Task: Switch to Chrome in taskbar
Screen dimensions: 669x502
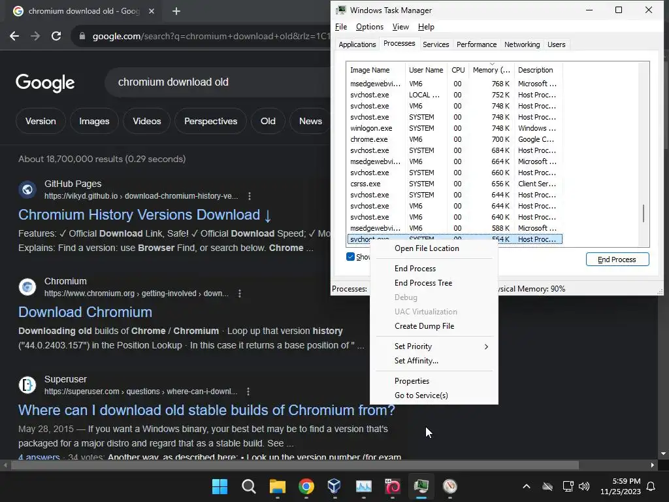Action: coord(306,486)
